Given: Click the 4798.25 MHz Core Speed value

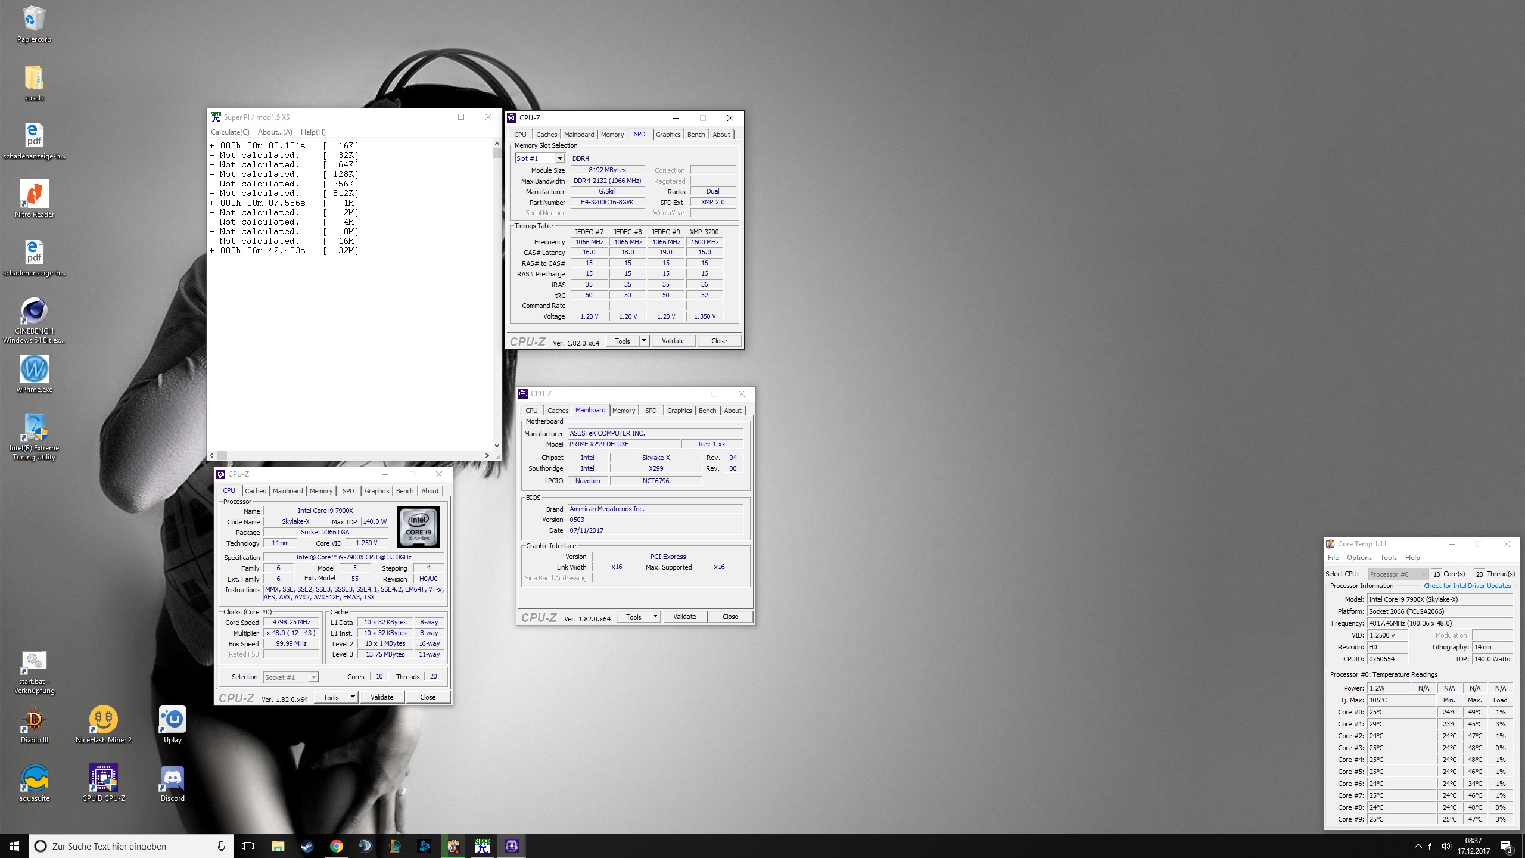Looking at the screenshot, I should click(291, 622).
